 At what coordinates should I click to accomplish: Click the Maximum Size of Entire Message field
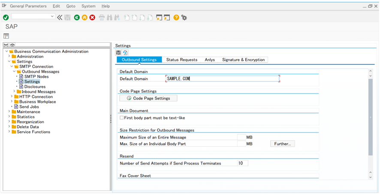(241, 137)
